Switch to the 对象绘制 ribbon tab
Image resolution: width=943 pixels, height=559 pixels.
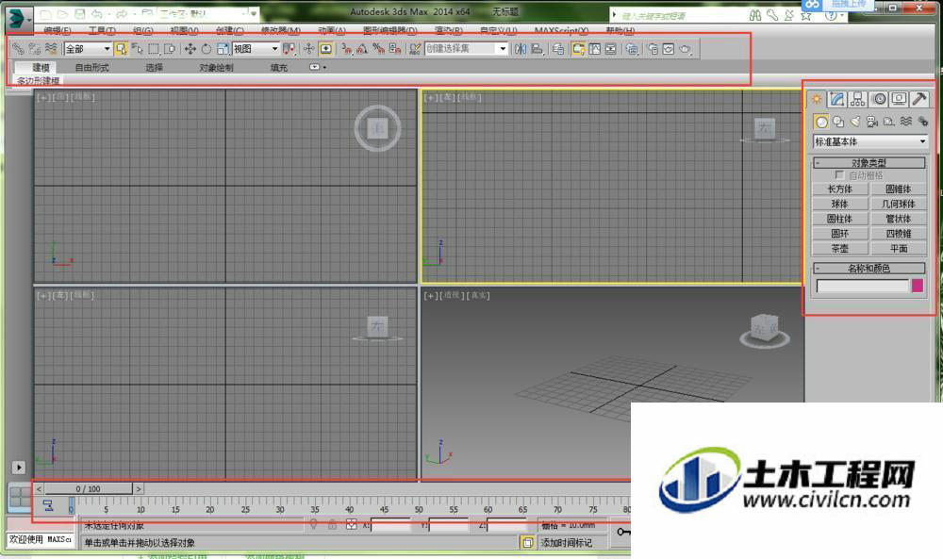pyautogui.click(x=216, y=67)
